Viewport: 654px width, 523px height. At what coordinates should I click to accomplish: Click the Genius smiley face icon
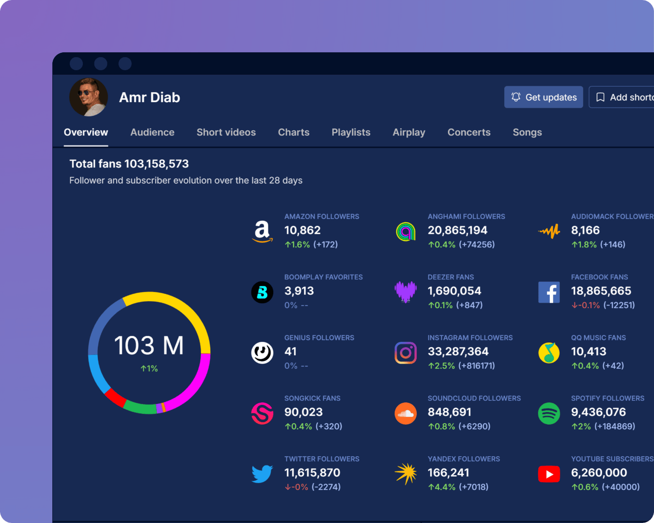[x=262, y=353]
